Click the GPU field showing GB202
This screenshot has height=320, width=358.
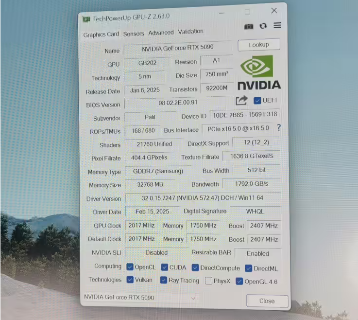point(147,63)
